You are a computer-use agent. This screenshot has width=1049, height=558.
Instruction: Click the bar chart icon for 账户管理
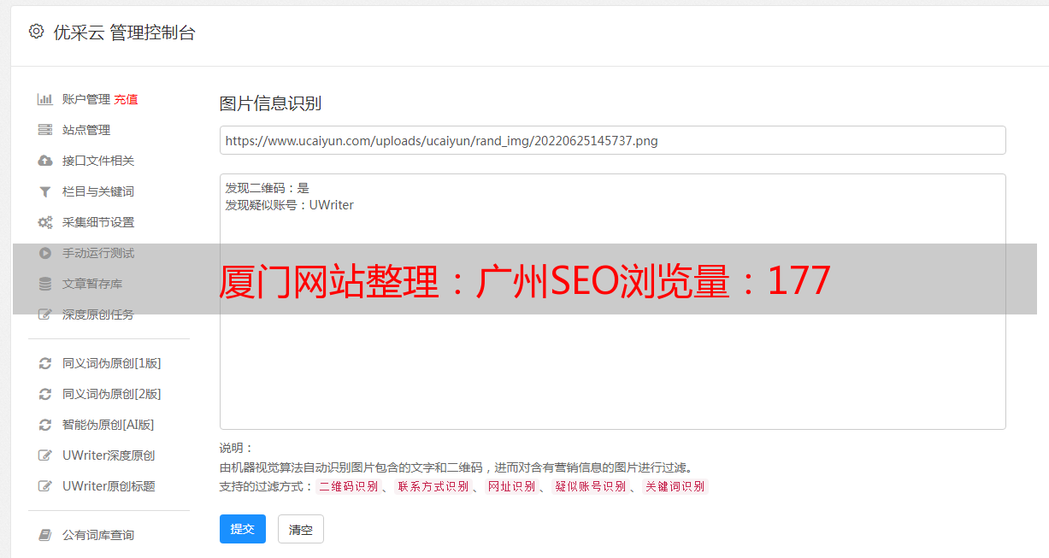[45, 99]
